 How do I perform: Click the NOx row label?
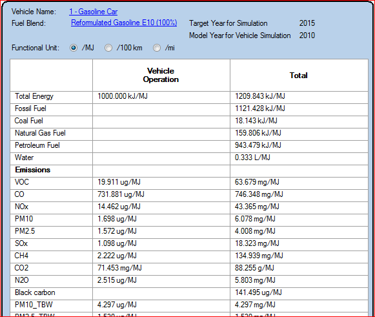(21, 207)
